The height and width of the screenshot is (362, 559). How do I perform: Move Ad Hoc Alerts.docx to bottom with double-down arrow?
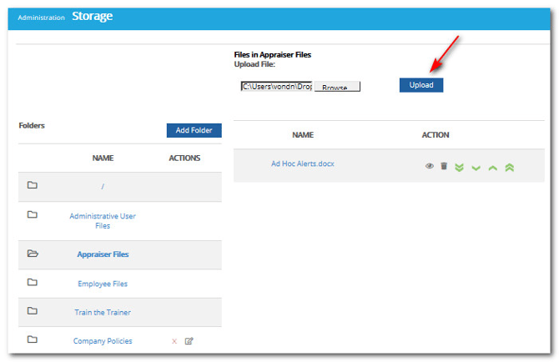459,168
